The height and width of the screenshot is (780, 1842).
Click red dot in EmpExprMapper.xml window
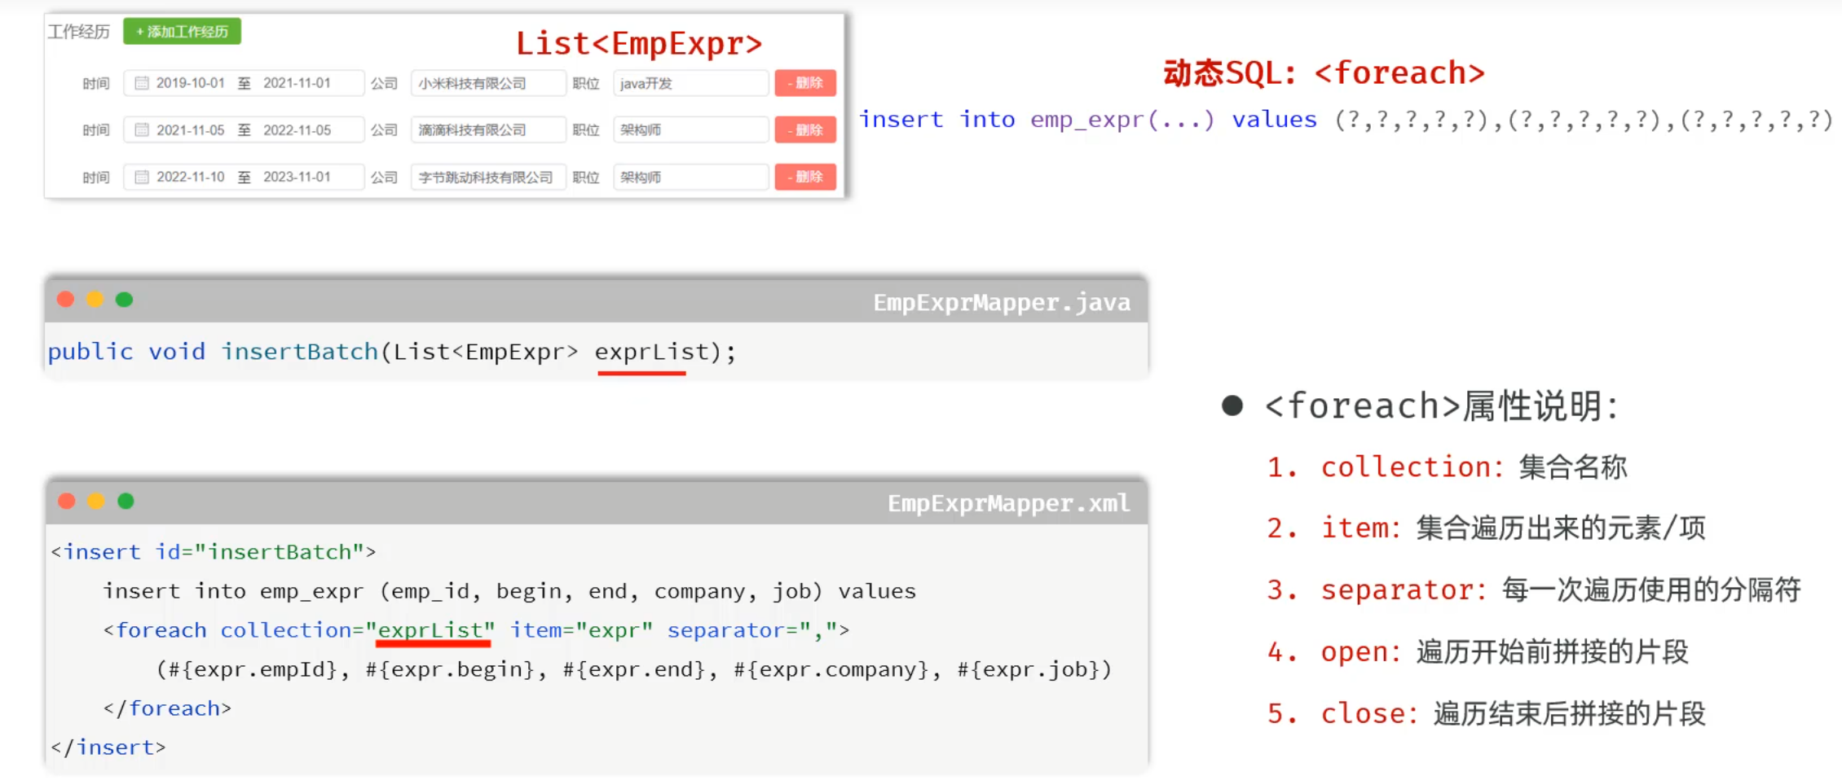click(67, 501)
